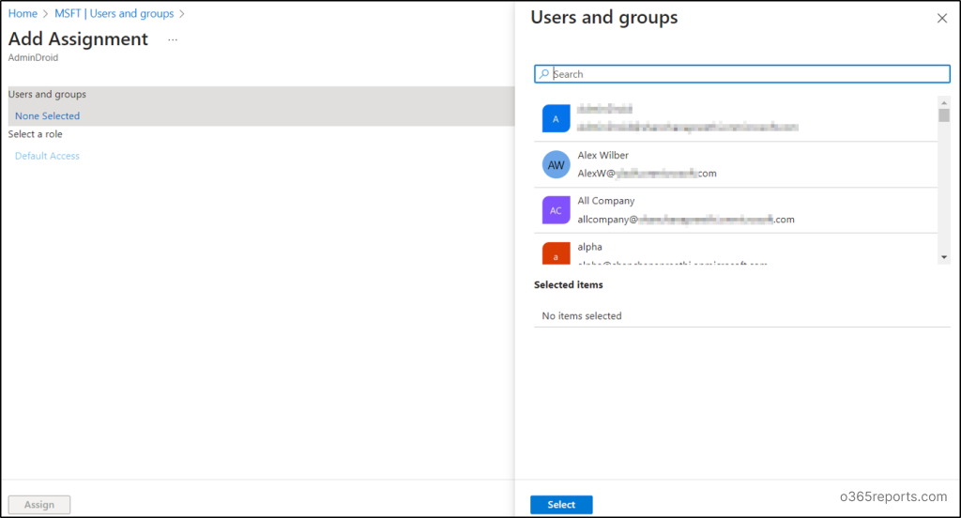Select the All Company group name
Screen dimensions: 961x518
point(606,201)
